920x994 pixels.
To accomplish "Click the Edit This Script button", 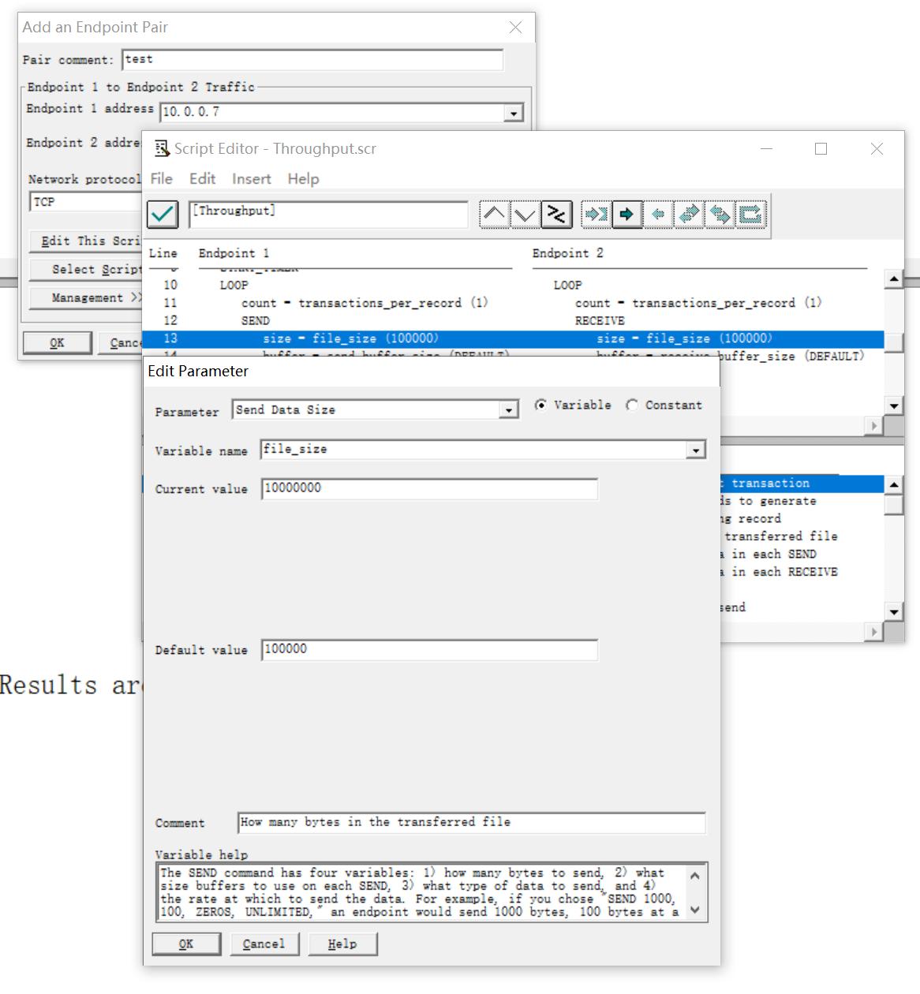I will pyautogui.click(x=85, y=241).
